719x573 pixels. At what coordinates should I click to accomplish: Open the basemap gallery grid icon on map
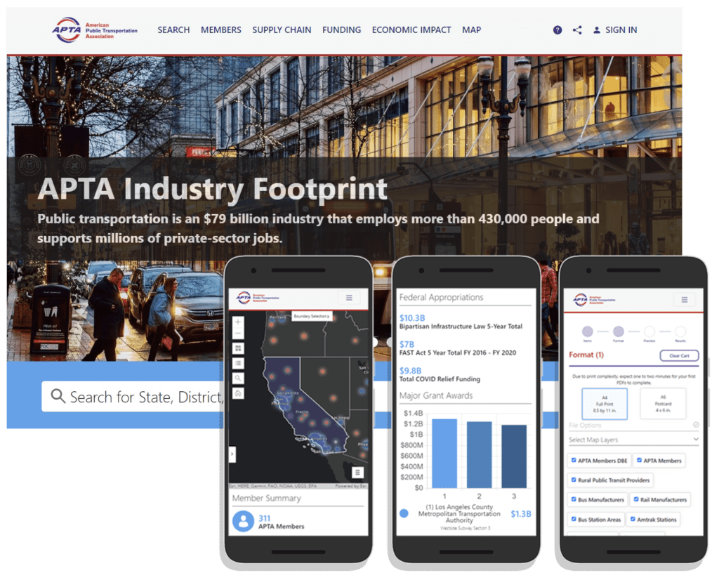point(238,348)
